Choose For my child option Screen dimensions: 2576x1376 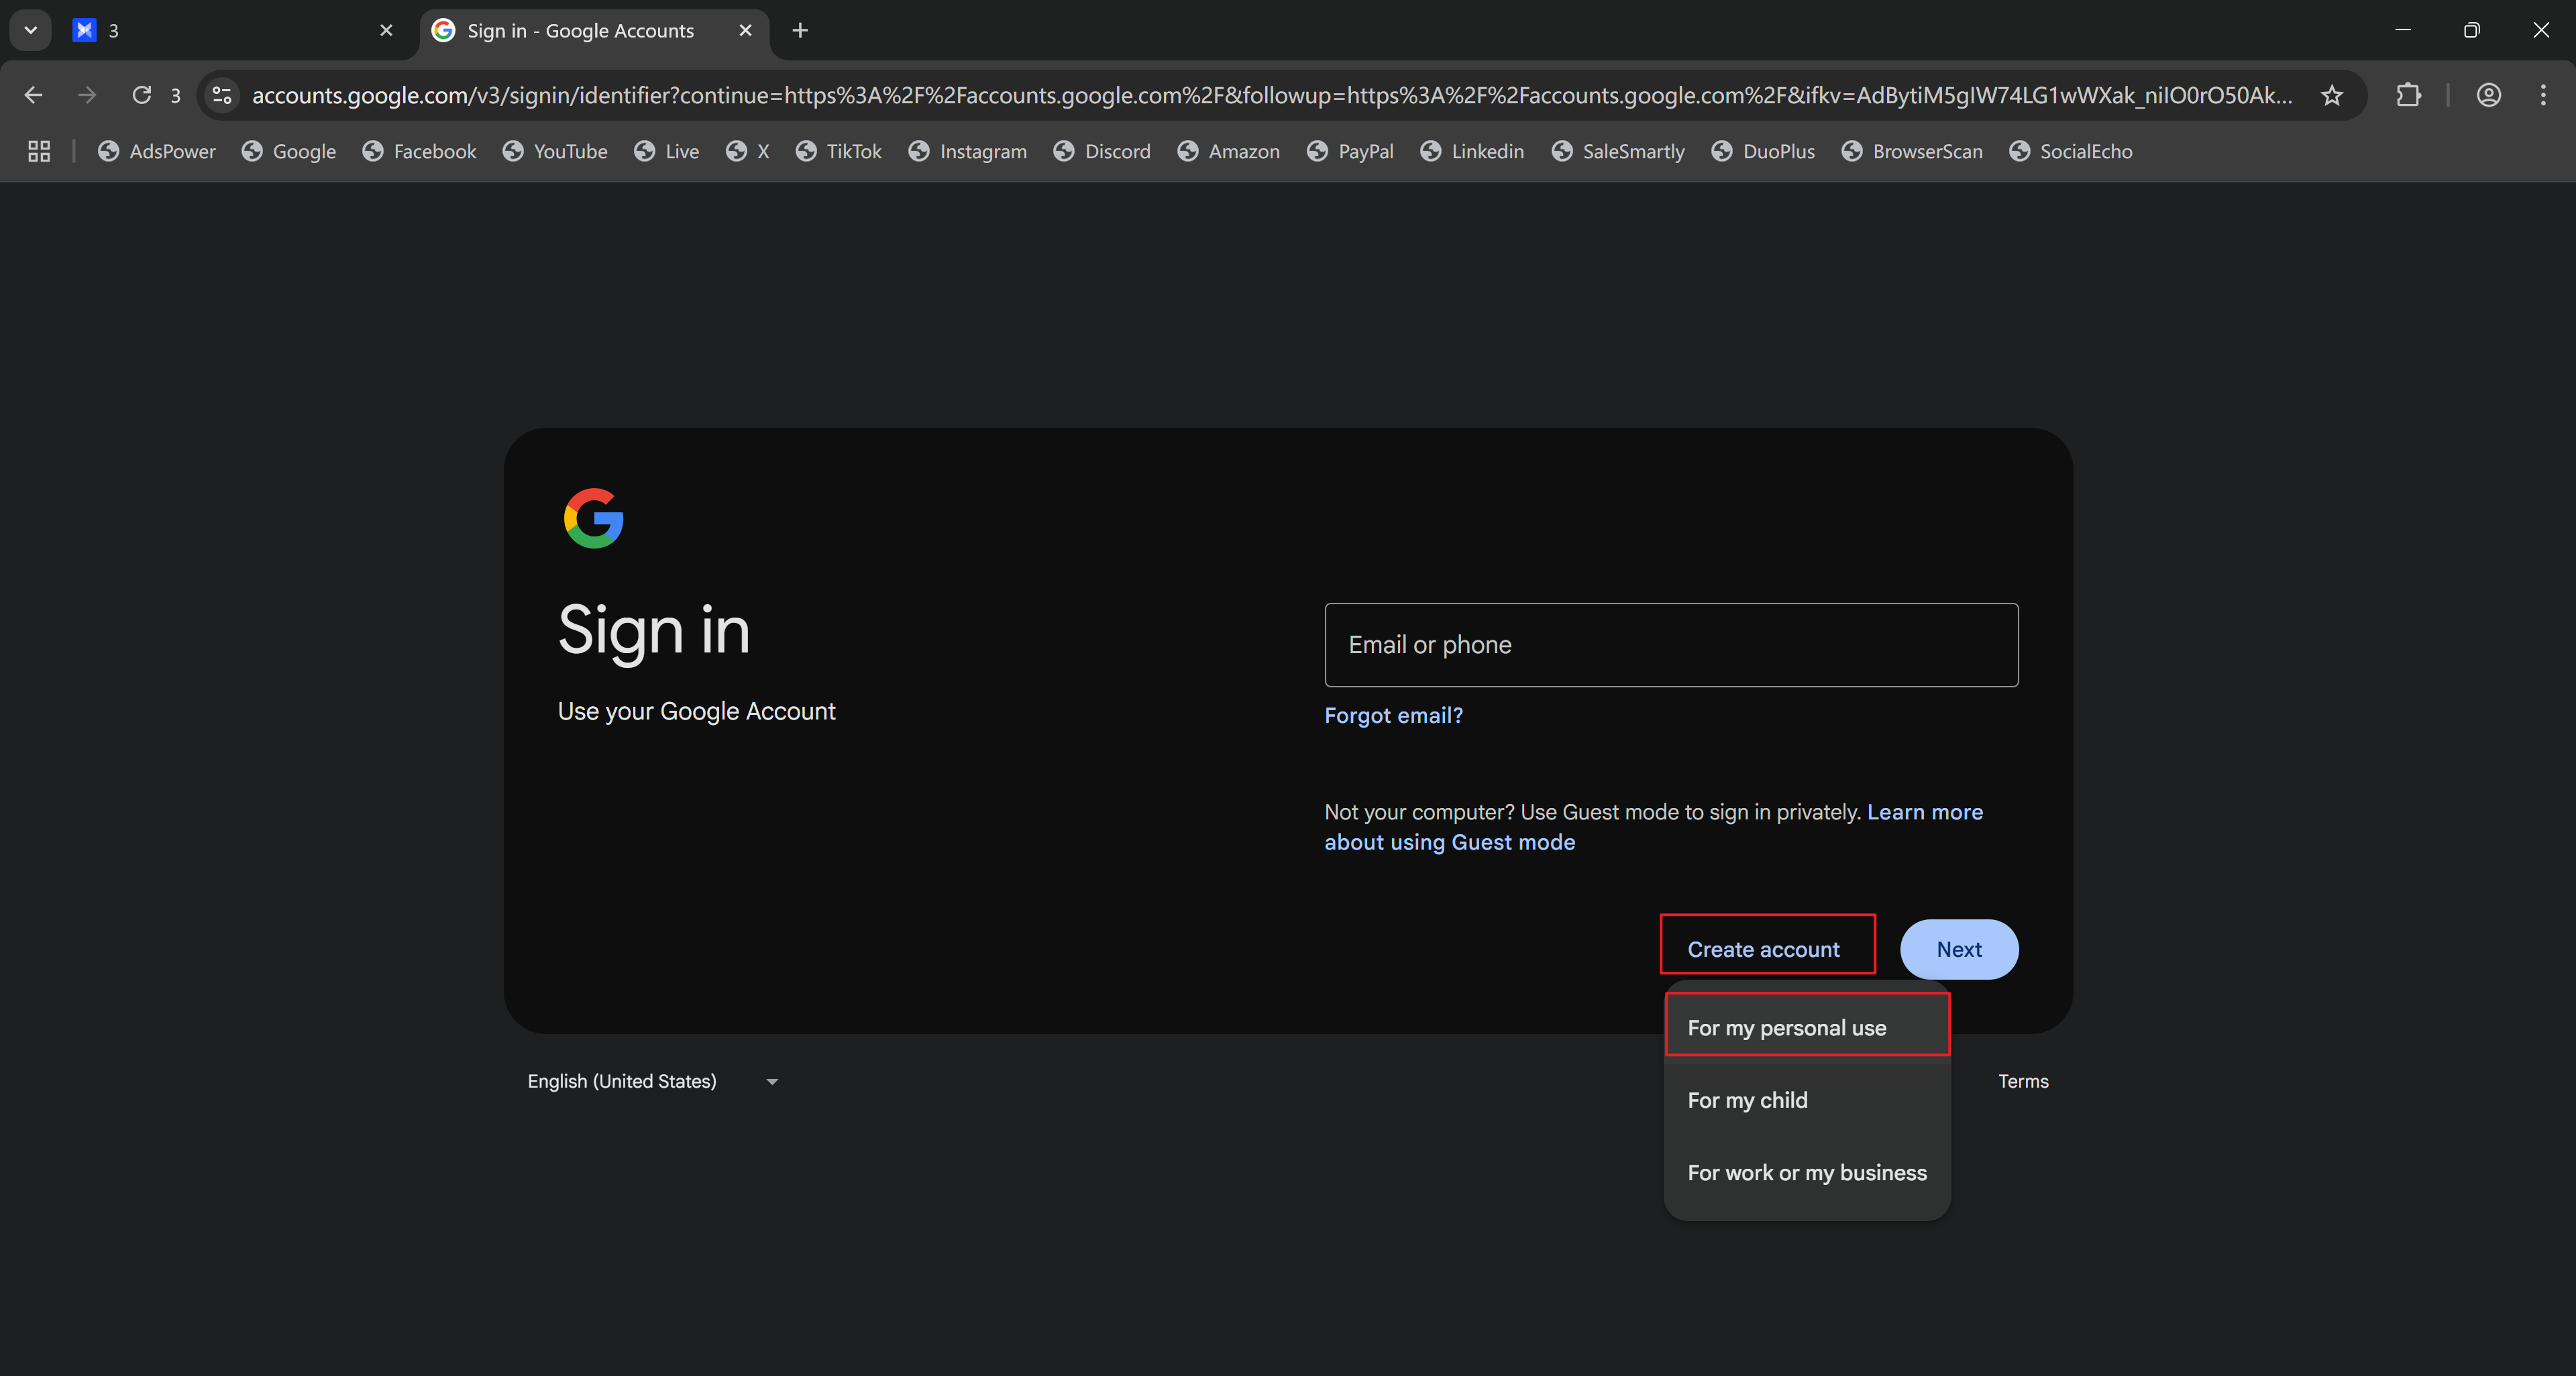[1807, 1100]
